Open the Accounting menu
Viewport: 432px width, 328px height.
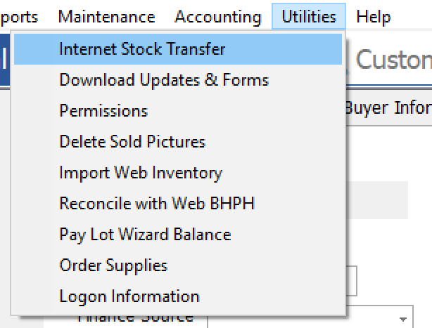coord(217,17)
